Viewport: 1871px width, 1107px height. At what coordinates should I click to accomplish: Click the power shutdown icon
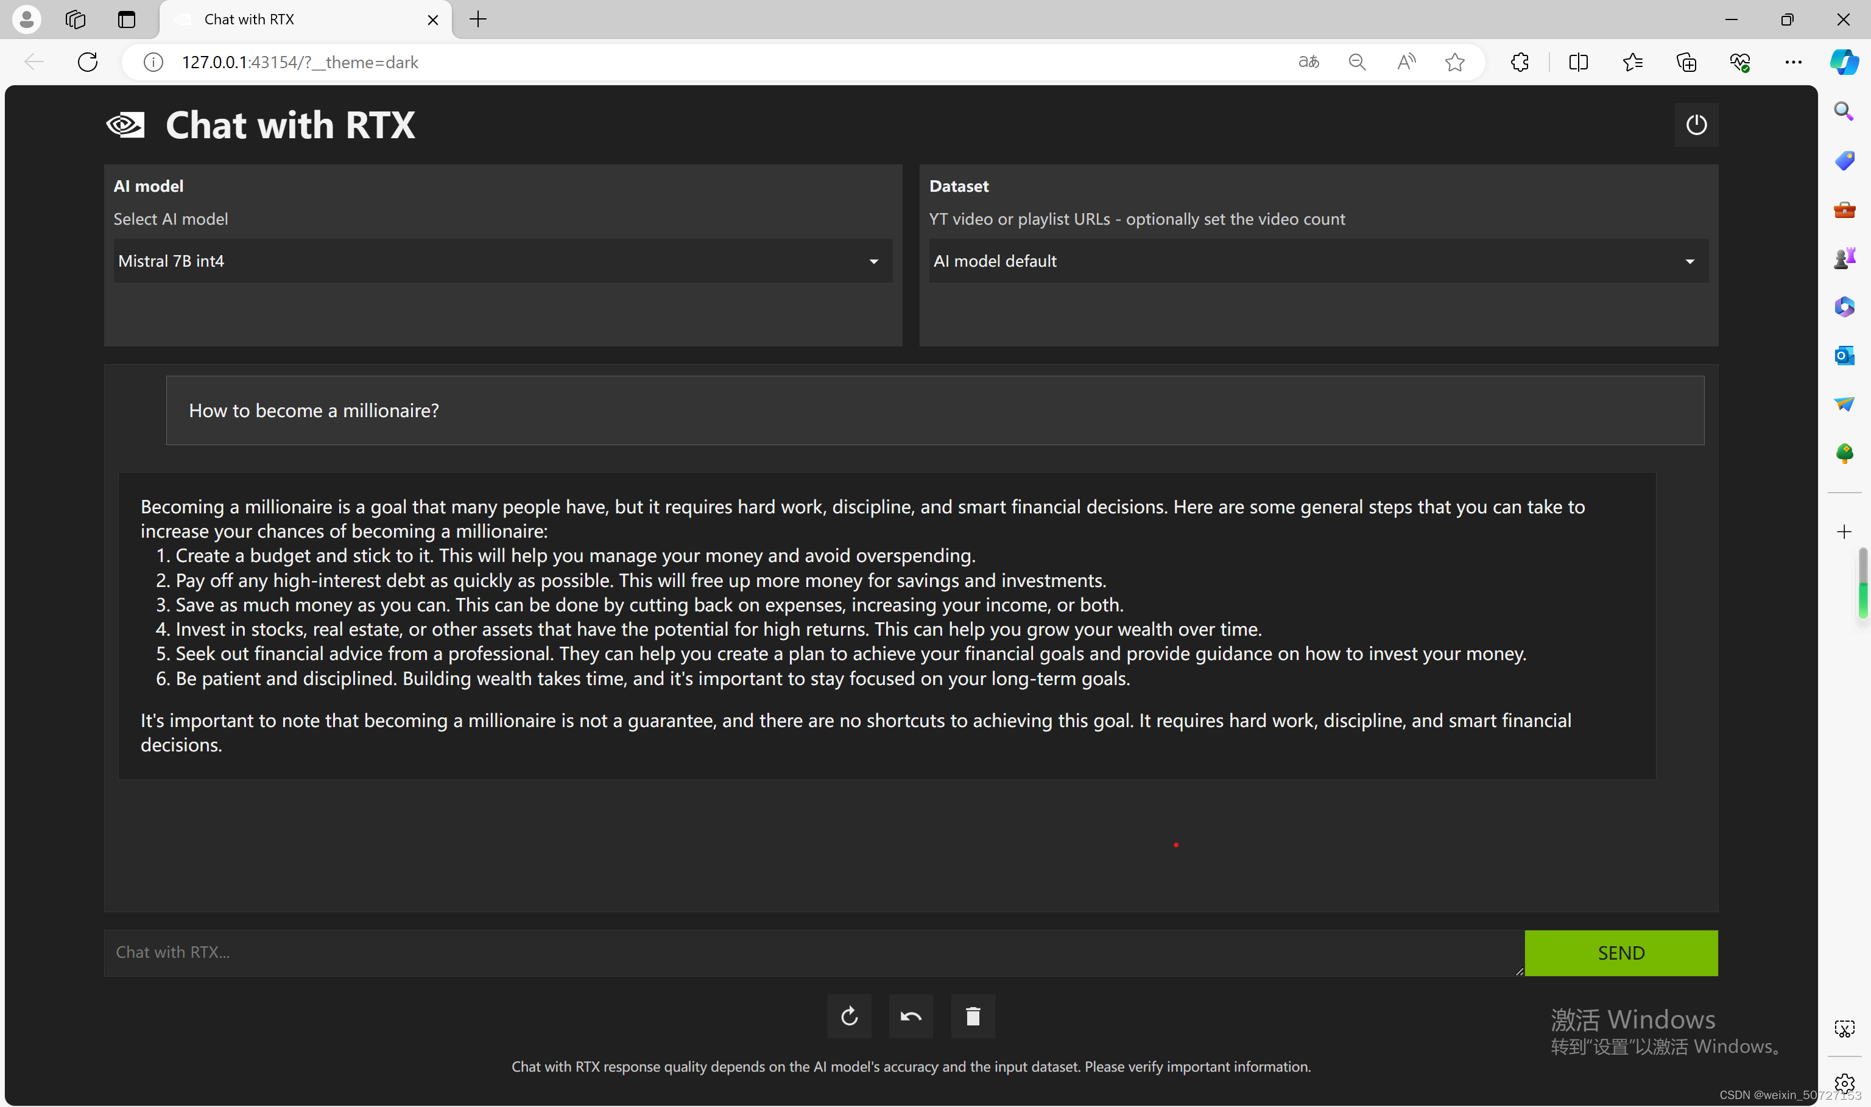pyautogui.click(x=1696, y=125)
